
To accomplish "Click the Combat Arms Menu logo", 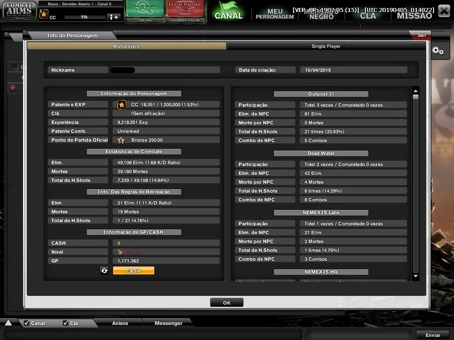I will point(20,11).
